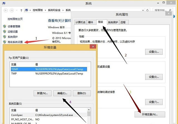
Task: Click the 设置(E)... user profile button
Action: tap(154, 77)
